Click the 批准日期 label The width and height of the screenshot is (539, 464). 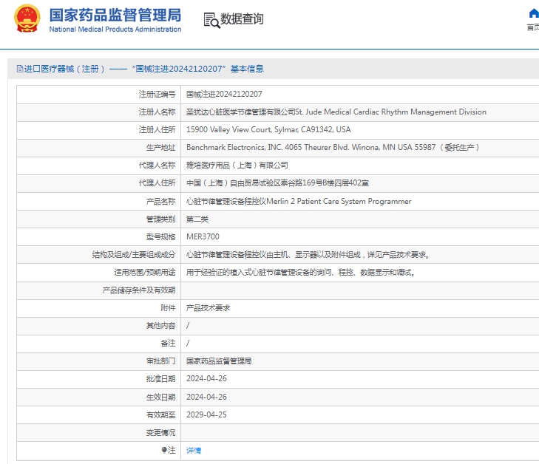pos(161,379)
